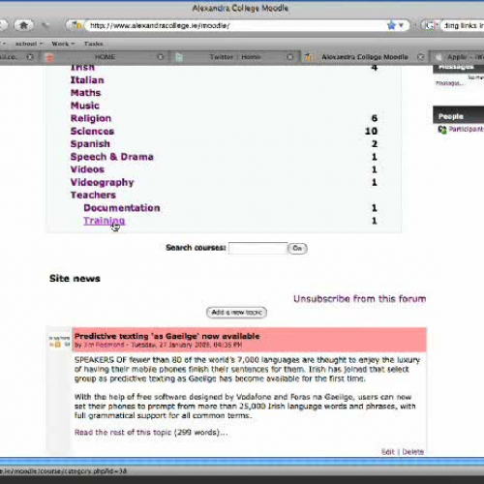Click in the browser search box
This screenshot has height=484, width=484.
point(463,25)
